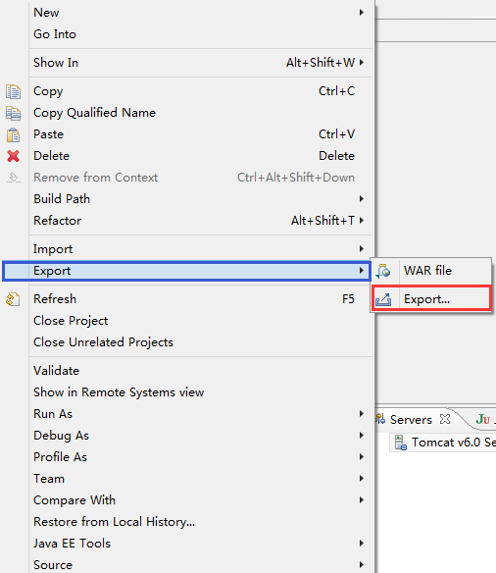Open the Profile As submenu
Image resolution: width=496 pixels, height=573 pixels.
(x=201, y=457)
